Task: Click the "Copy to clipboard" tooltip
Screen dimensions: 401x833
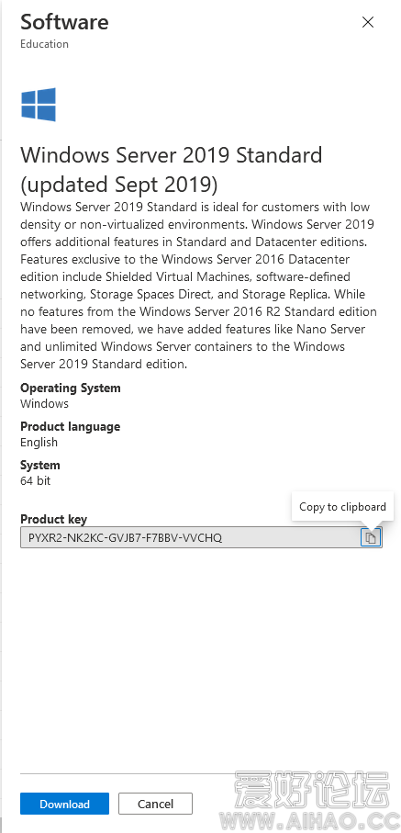Action: point(342,507)
